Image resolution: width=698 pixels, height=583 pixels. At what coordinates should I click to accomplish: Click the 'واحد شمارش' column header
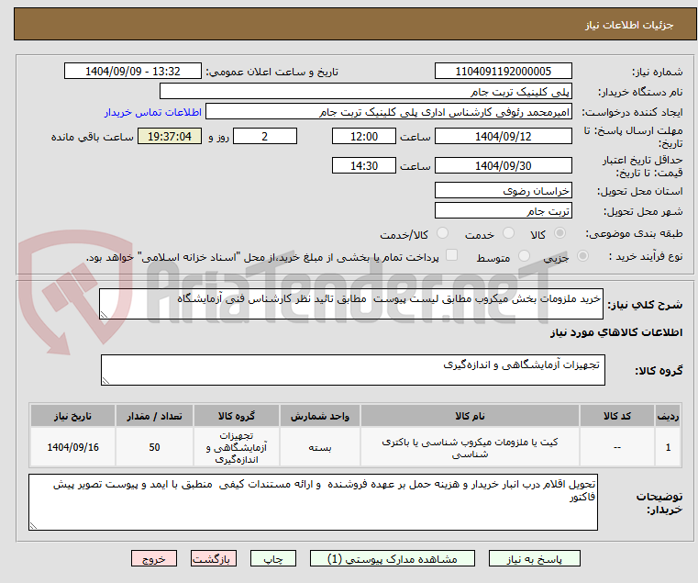319,416
